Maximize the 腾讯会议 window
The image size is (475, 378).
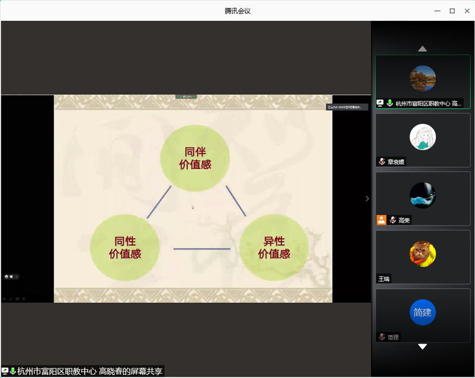tap(452, 11)
